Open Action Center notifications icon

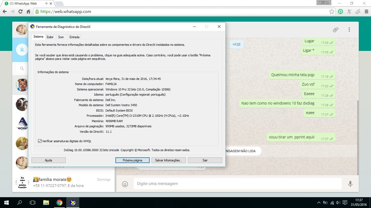345,203
